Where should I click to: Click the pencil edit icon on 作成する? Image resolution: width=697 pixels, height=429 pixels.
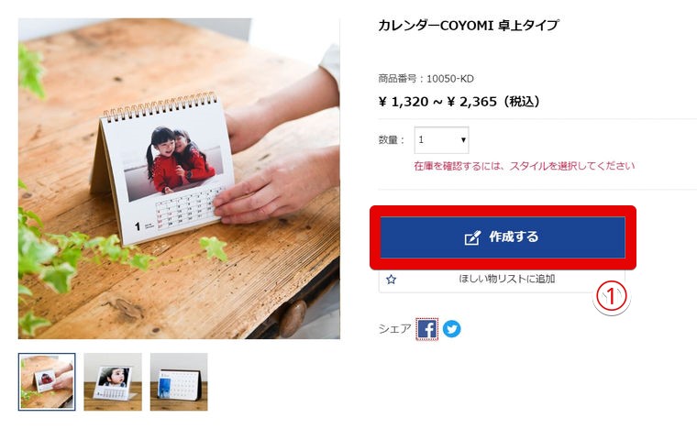coord(472,237)
